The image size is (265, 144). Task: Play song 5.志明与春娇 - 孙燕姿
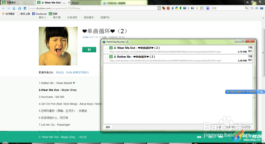63,111
